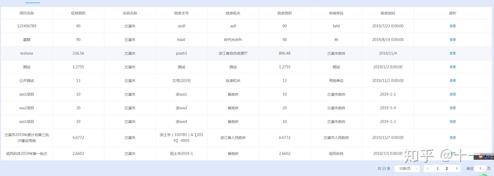
Task: Click the hdat' approval number cell
Action: pyautogui.click(x=181, y=40)
